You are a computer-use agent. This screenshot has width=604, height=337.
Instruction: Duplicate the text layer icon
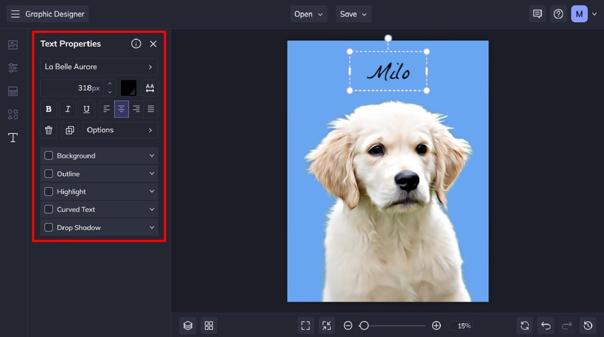pos(70,130)
